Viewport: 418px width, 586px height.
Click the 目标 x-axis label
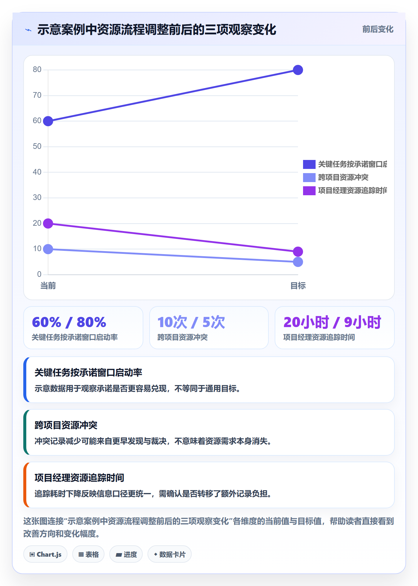298,286
